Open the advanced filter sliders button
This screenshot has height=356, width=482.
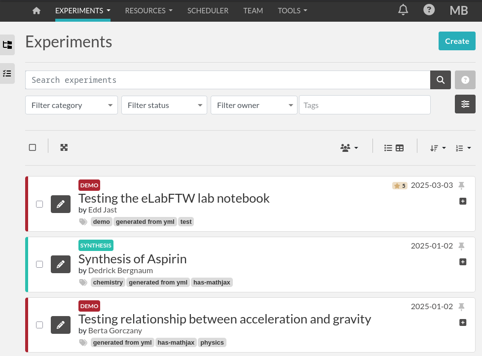[x=465, y=104]
